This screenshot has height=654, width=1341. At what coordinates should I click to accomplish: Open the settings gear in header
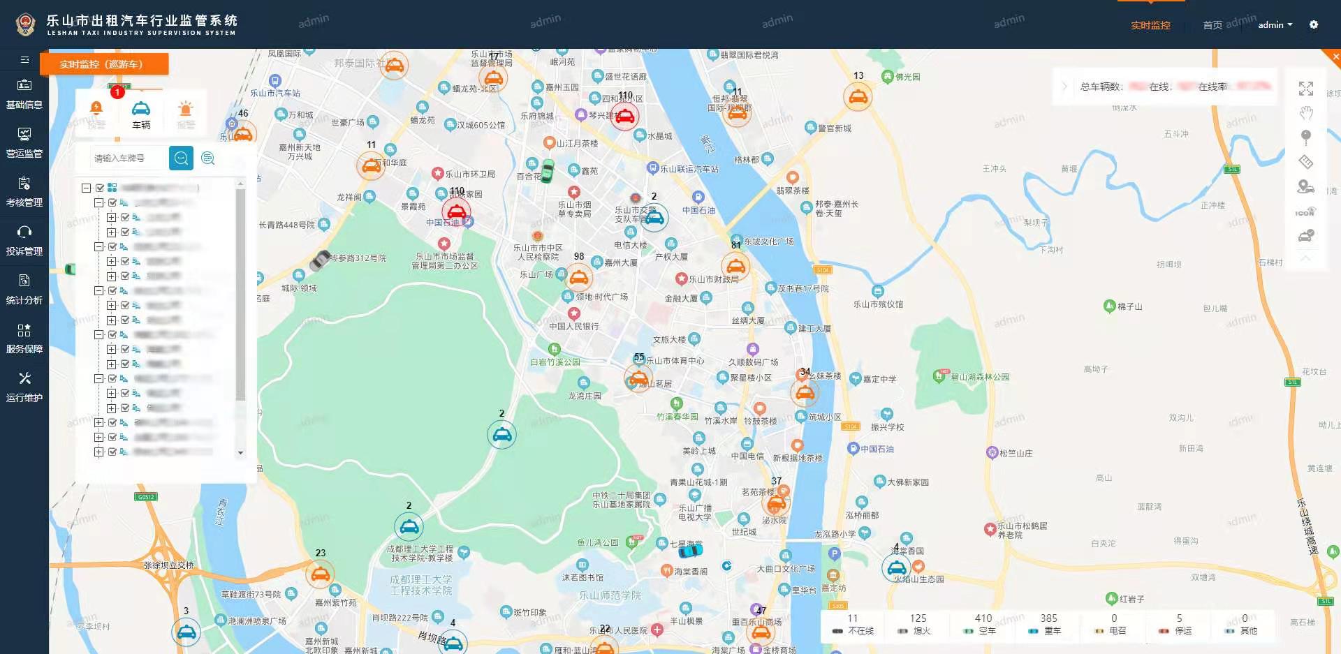[1314, 24]
